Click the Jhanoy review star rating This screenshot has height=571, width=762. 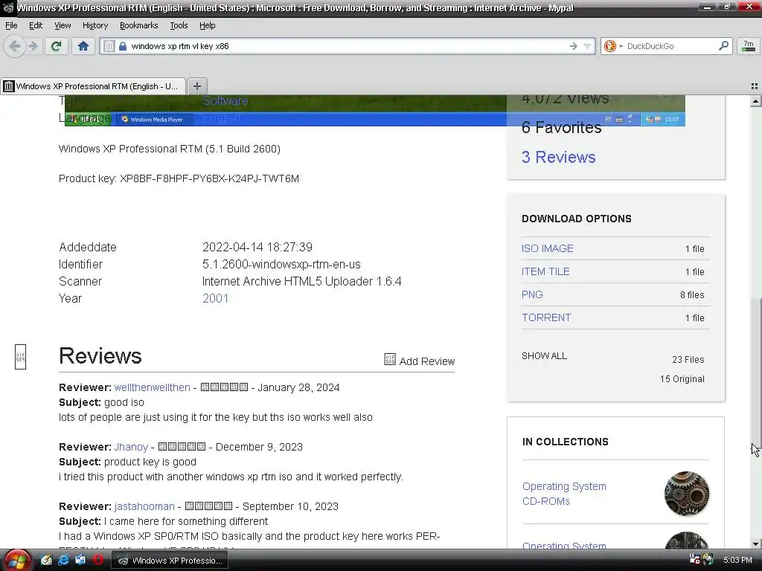tap(182, 447)
